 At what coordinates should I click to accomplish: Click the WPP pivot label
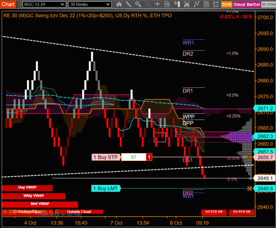tap(189, 116)
